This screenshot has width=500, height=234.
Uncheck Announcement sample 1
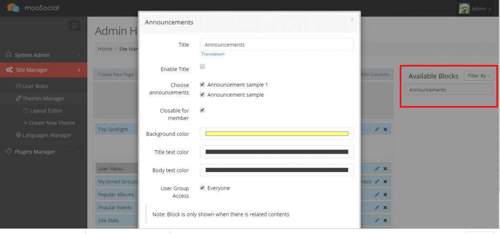click(202, 85)
